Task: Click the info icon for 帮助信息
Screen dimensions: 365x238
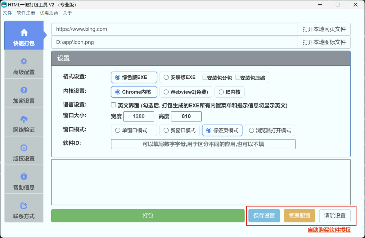Action: [x=24, y=177]
